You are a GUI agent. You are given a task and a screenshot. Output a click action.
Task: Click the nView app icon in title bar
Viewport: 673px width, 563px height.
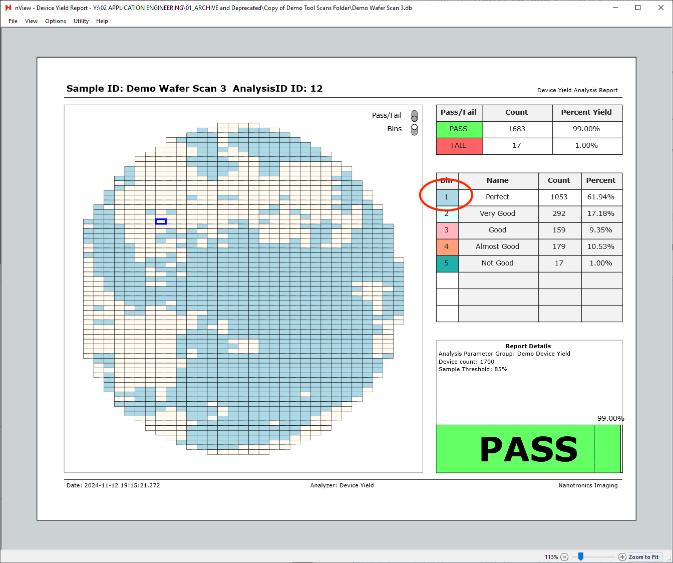8,8
